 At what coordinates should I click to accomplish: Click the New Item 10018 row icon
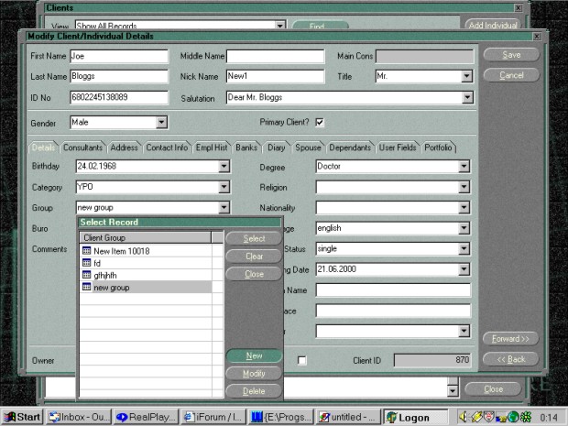click(87, 250)
